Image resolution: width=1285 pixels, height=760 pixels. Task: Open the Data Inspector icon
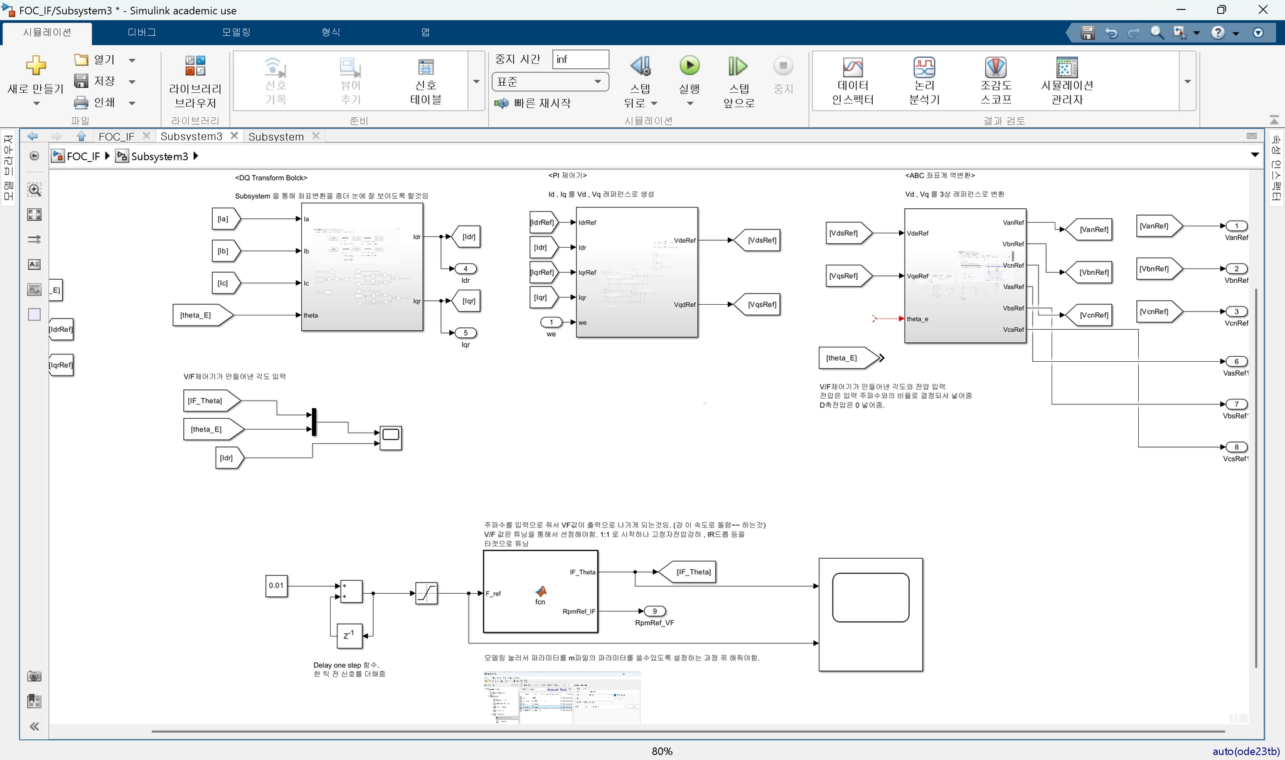point(852,68)
